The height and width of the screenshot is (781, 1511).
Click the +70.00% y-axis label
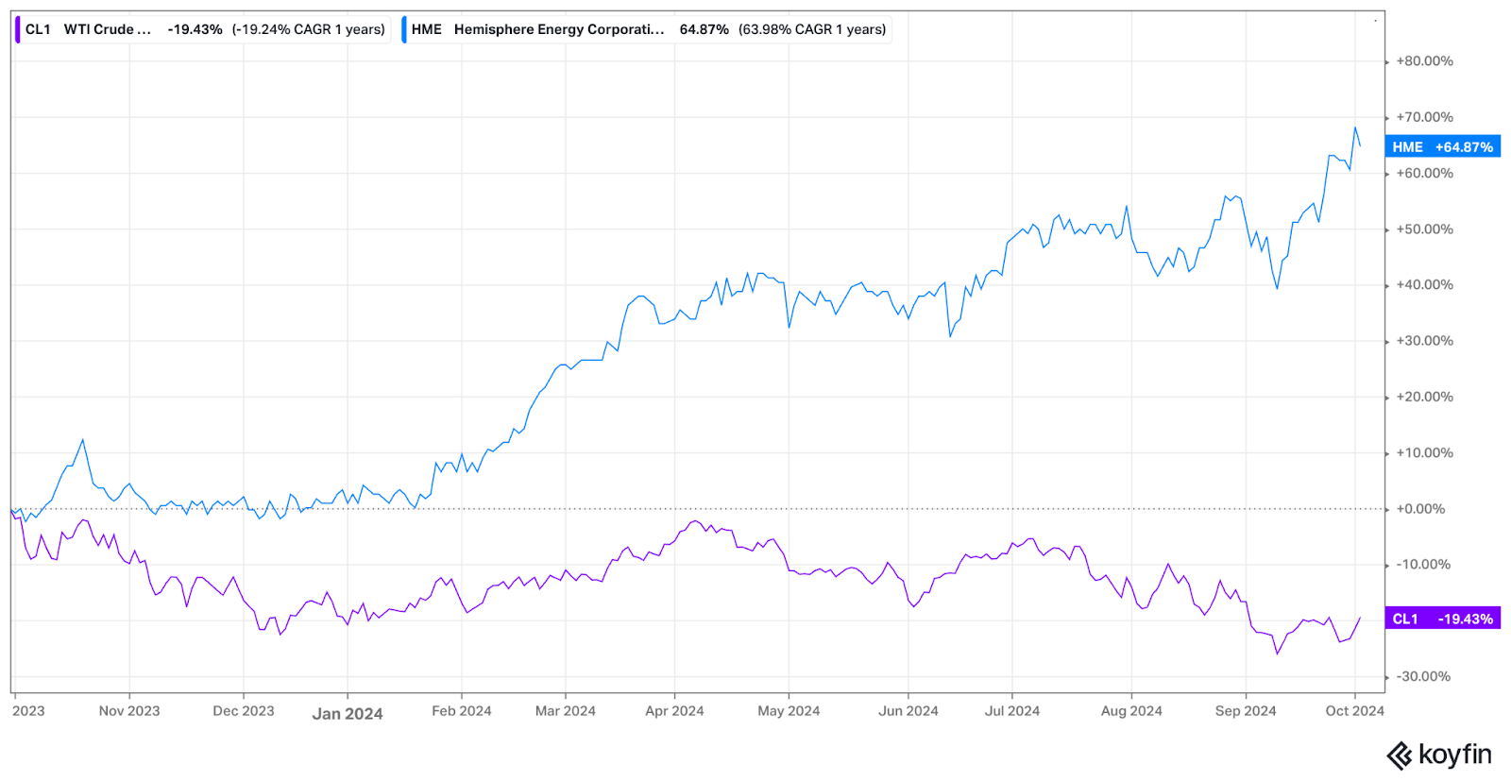pos(1424,117)
